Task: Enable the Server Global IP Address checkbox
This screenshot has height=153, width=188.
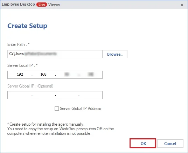Action: click(57, 109)
